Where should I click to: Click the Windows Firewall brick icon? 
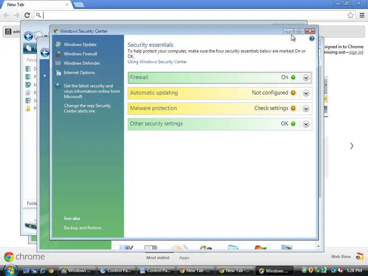tap(58, 54)
